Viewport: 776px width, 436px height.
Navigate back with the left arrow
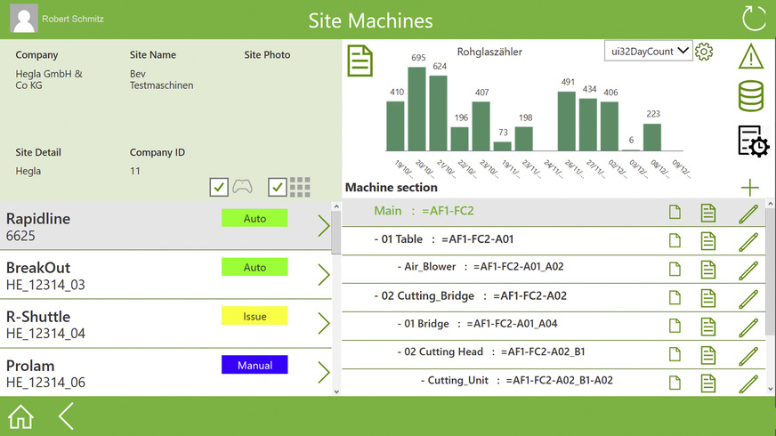66,416
